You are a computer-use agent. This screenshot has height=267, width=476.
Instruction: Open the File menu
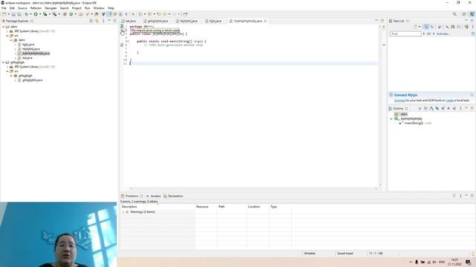pos(4,8)
